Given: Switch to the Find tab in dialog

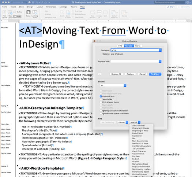Looking at the screenshot, I should (120, 46).
